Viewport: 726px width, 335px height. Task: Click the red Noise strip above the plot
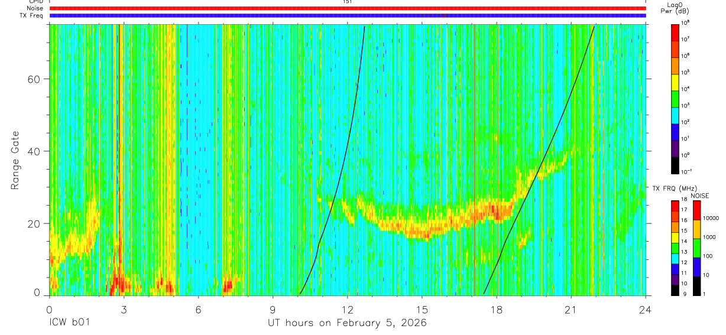point(348,8)
